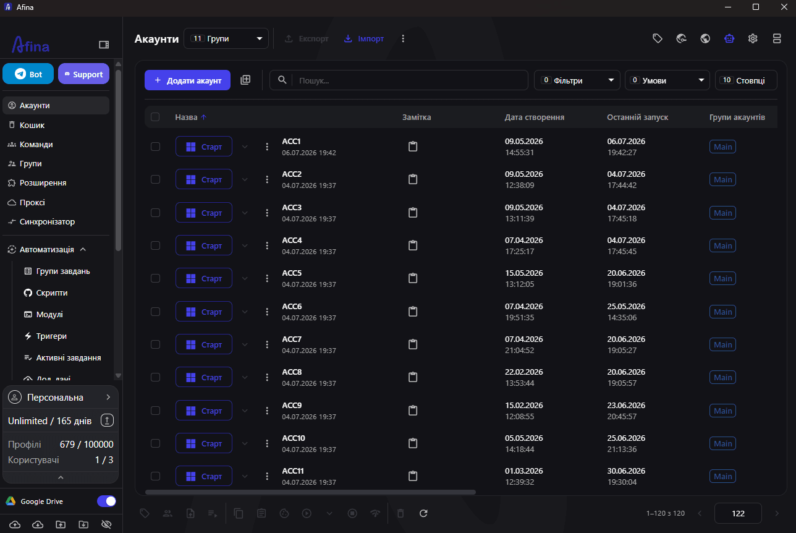Click the download from cloud icon

pyautogui.click(x=38, y=524)
